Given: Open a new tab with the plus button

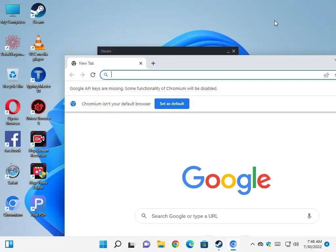Looking at the screenshot, I should pyautogui.click(x=153, y=63).
